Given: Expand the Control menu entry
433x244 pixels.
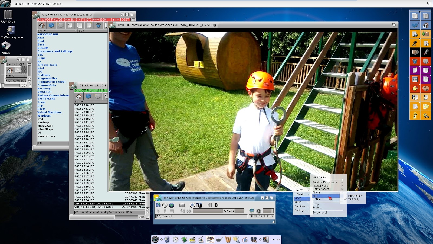Looking at the screenshot, I should pyautogui.click(x=301, y=194).
